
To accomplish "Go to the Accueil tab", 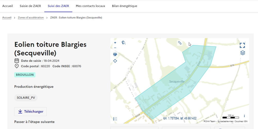I will point(8,6).
